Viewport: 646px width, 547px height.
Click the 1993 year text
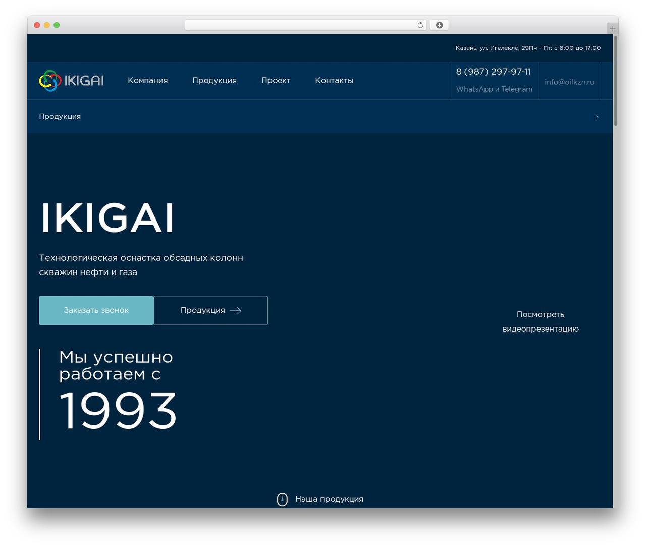click(x=118, y=411)
